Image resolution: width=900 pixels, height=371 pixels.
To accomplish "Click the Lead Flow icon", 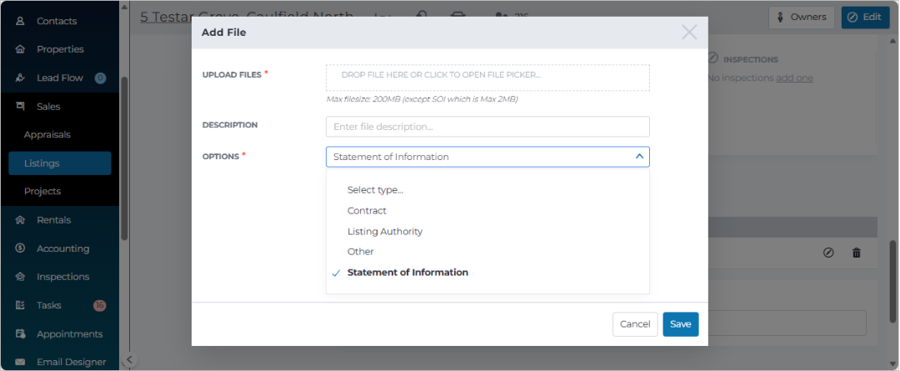I will [x=20, y=78].
